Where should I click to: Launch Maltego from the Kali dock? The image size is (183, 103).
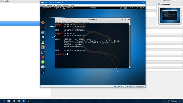point(43,52)
